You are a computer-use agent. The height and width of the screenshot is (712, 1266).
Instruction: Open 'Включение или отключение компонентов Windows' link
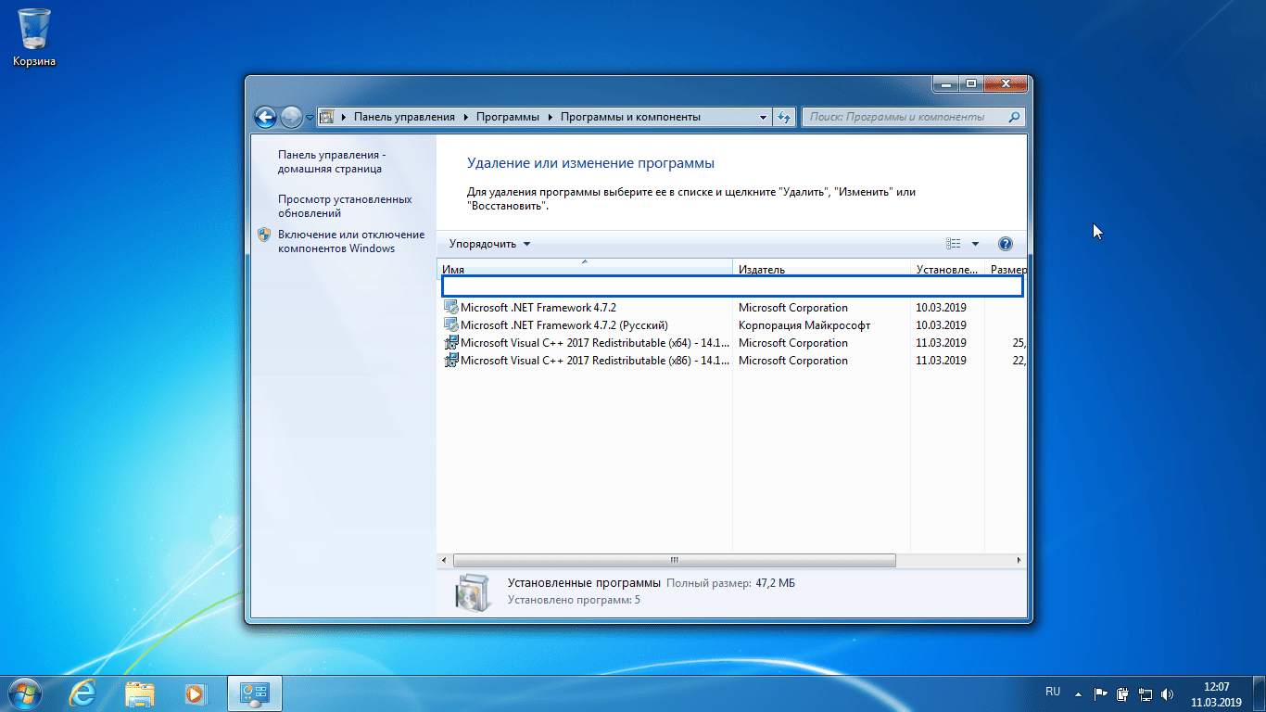pos(351,241)
